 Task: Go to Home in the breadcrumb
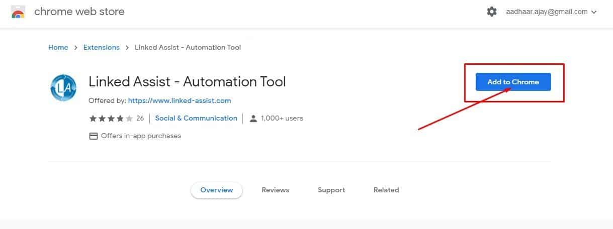pyautogui.click(x=58, y=47)
